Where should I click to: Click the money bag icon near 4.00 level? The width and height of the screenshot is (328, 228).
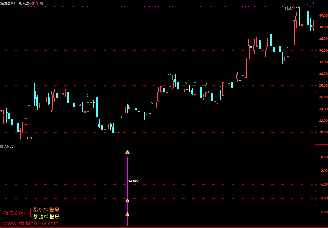(x=127, y=201)
